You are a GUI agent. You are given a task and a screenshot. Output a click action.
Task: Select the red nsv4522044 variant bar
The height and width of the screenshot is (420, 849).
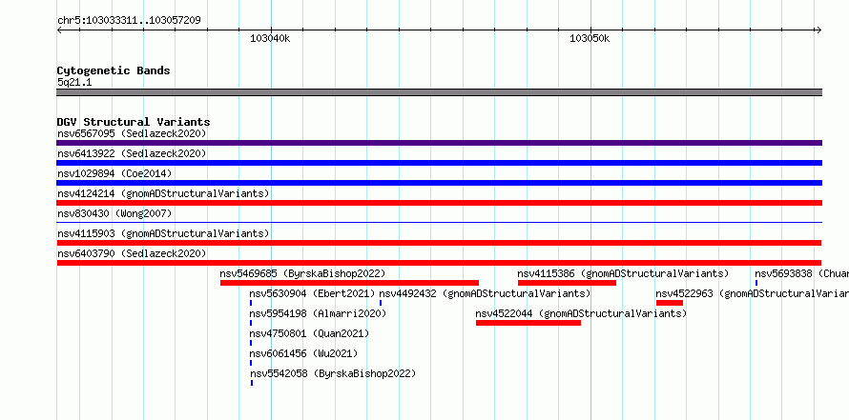click(x=528, y=323)
